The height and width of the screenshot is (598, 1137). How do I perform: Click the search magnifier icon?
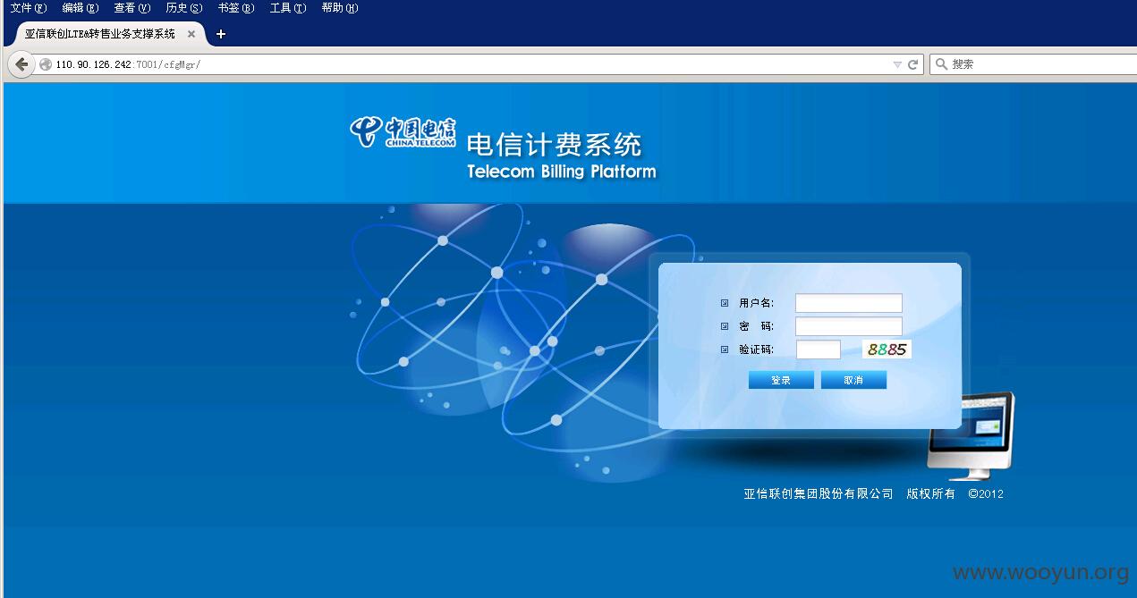[x=941, y=64]
